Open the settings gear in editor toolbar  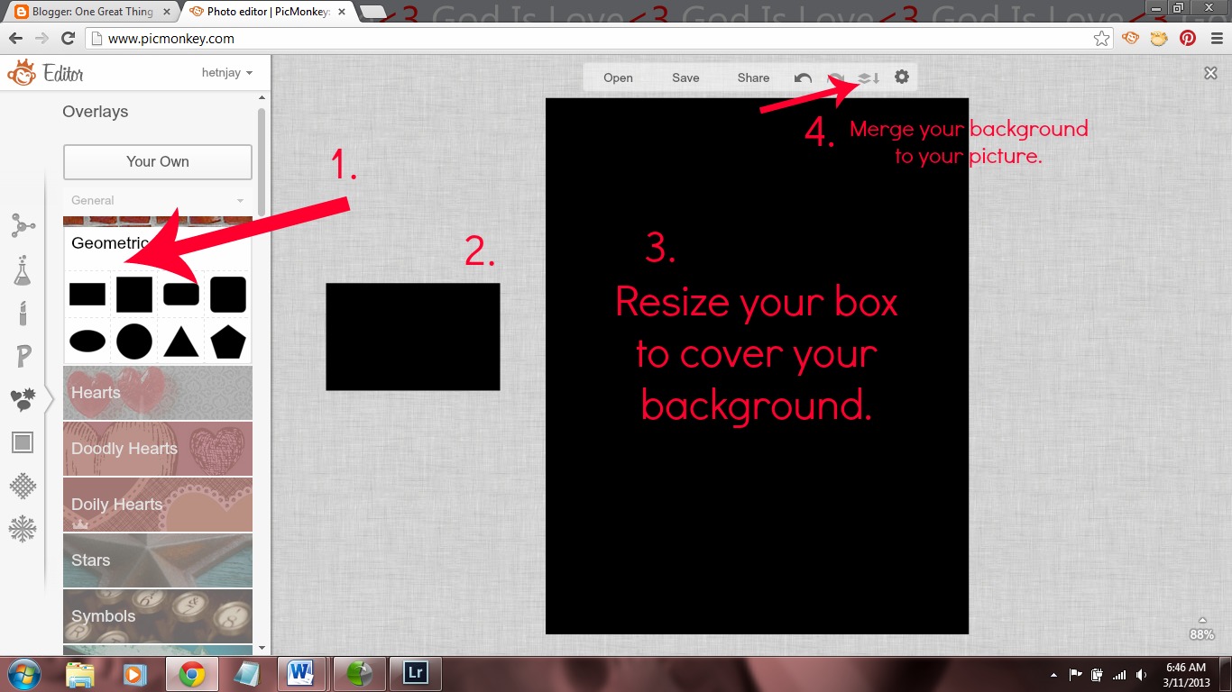tap(902, 77)
